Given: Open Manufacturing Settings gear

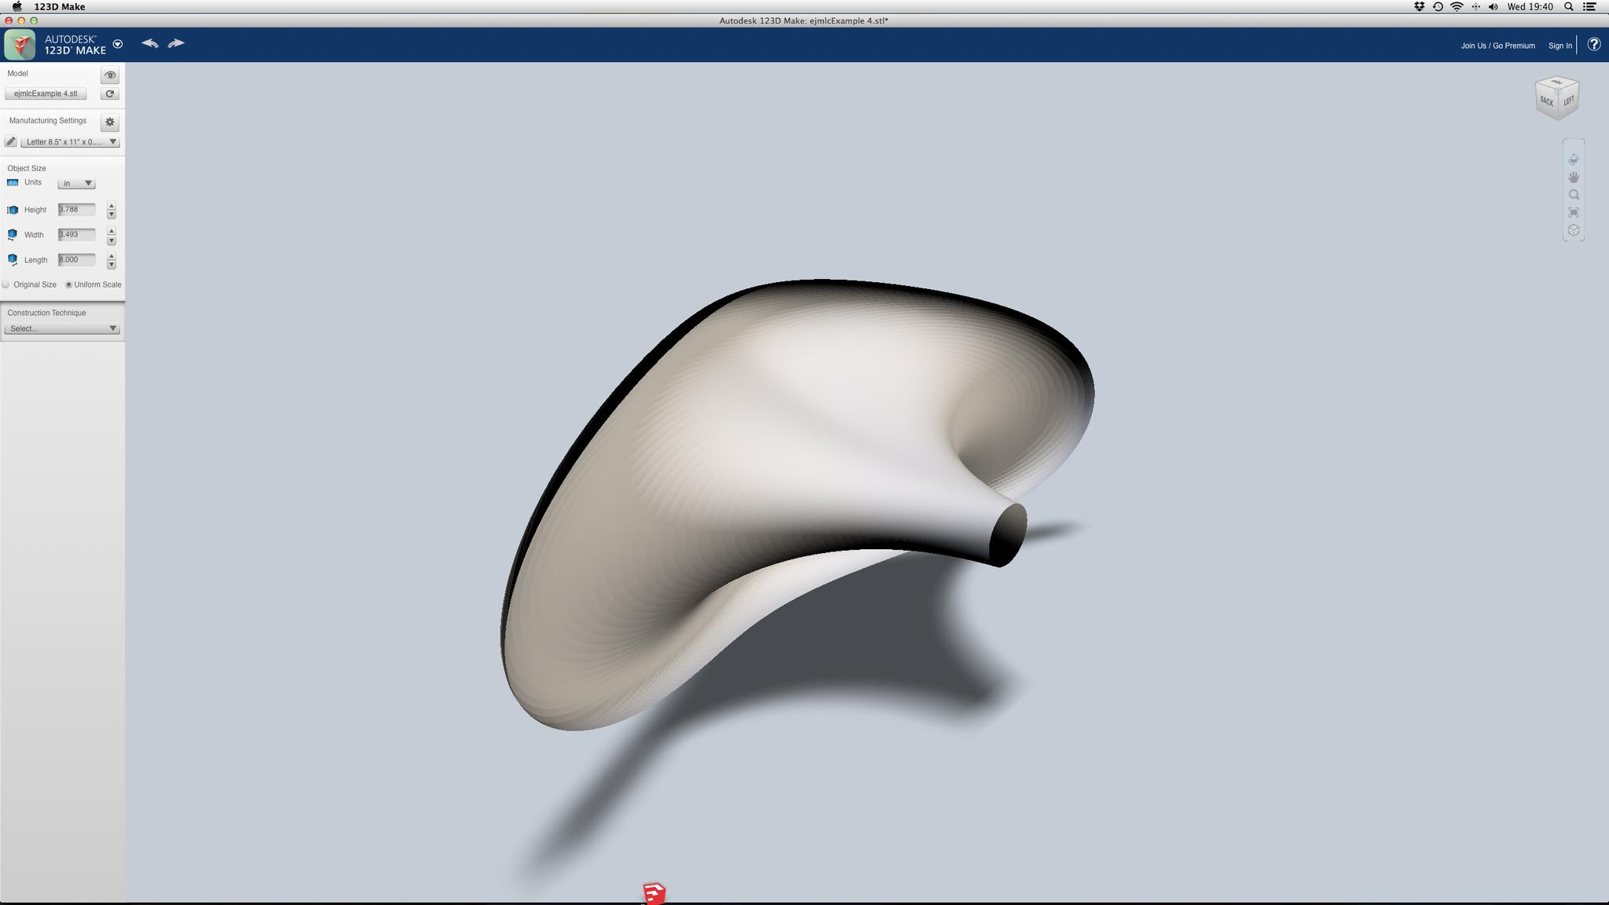Looking at the screenshot, I should point(110,122).
